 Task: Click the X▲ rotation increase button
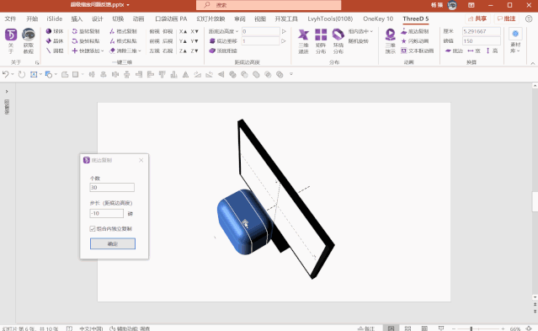point(184,31)
